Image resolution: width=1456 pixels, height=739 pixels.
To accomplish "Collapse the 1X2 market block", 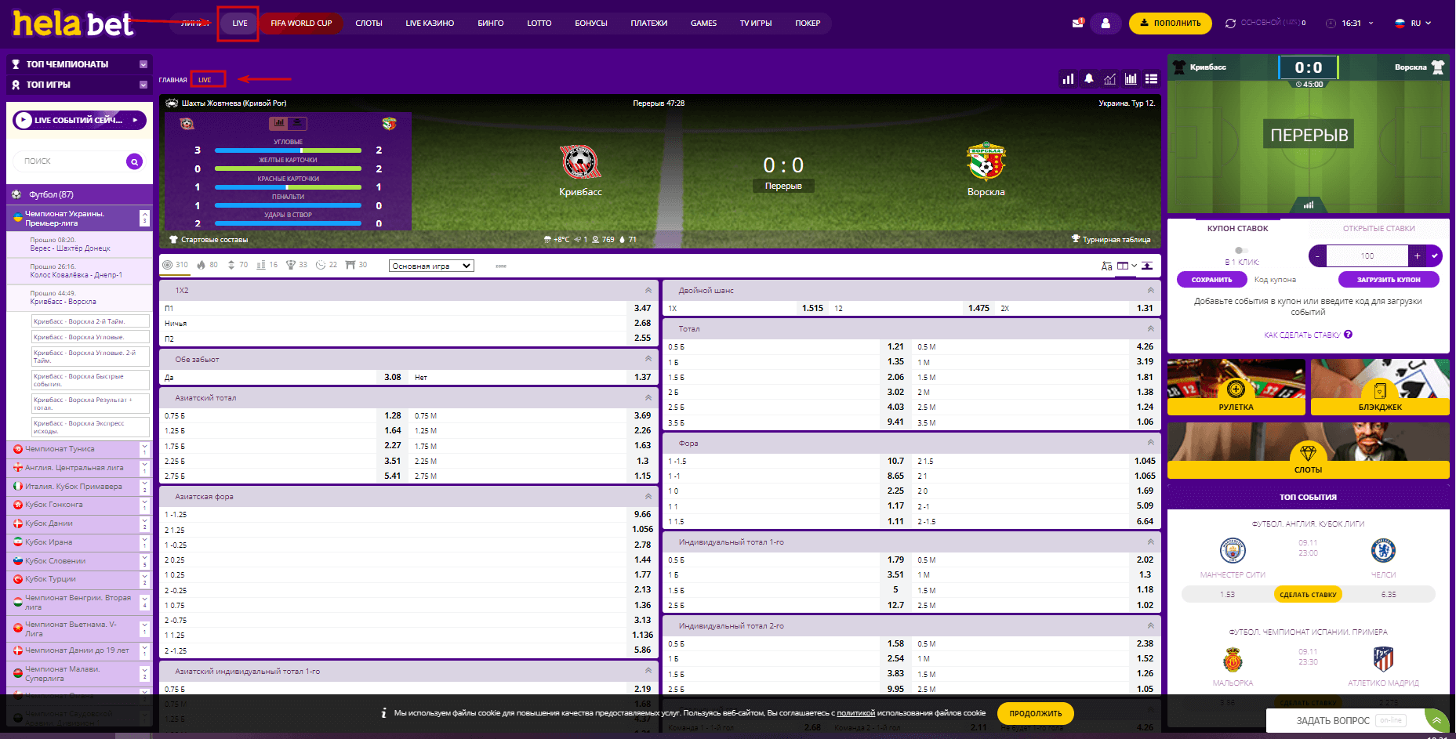I will pyautogui.click(x=648, y=290).
